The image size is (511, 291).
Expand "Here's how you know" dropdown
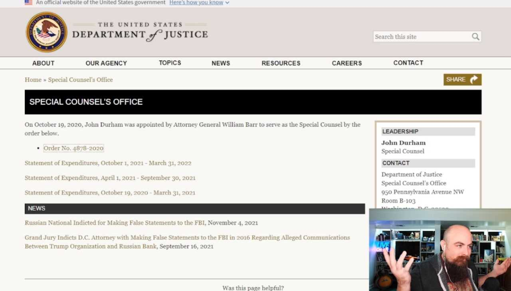coord(199,2)
